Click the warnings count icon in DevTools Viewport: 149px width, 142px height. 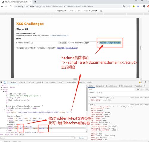click(141, 82)
